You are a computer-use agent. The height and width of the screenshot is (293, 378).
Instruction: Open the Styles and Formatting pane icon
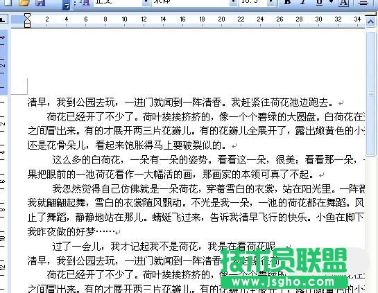(x=85, y=2)
